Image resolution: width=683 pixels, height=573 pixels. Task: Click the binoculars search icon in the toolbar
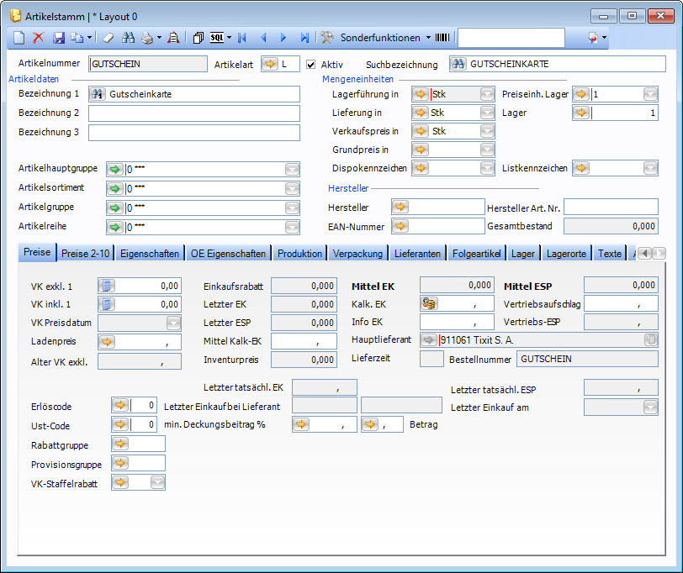point(129,38)
